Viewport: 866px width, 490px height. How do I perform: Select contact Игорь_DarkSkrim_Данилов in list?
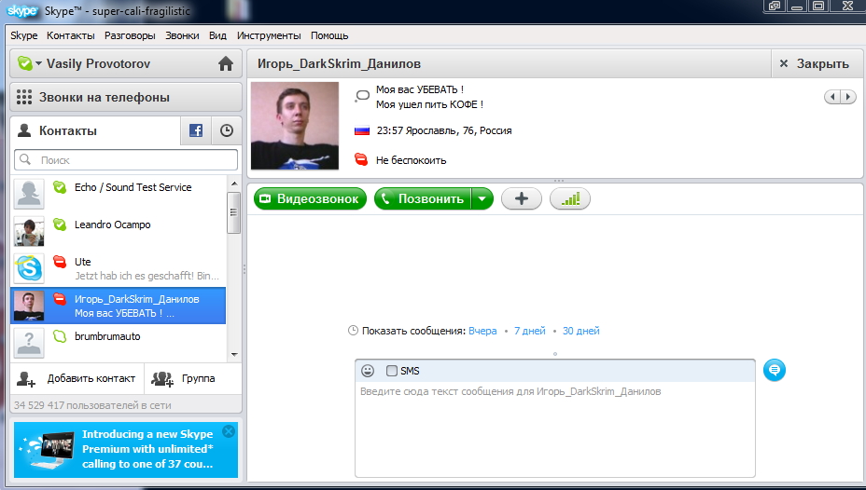[x=119, y=306]
